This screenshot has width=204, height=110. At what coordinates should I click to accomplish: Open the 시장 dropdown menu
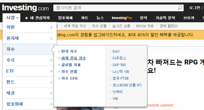pyautogui.click(x=11, y=18)
